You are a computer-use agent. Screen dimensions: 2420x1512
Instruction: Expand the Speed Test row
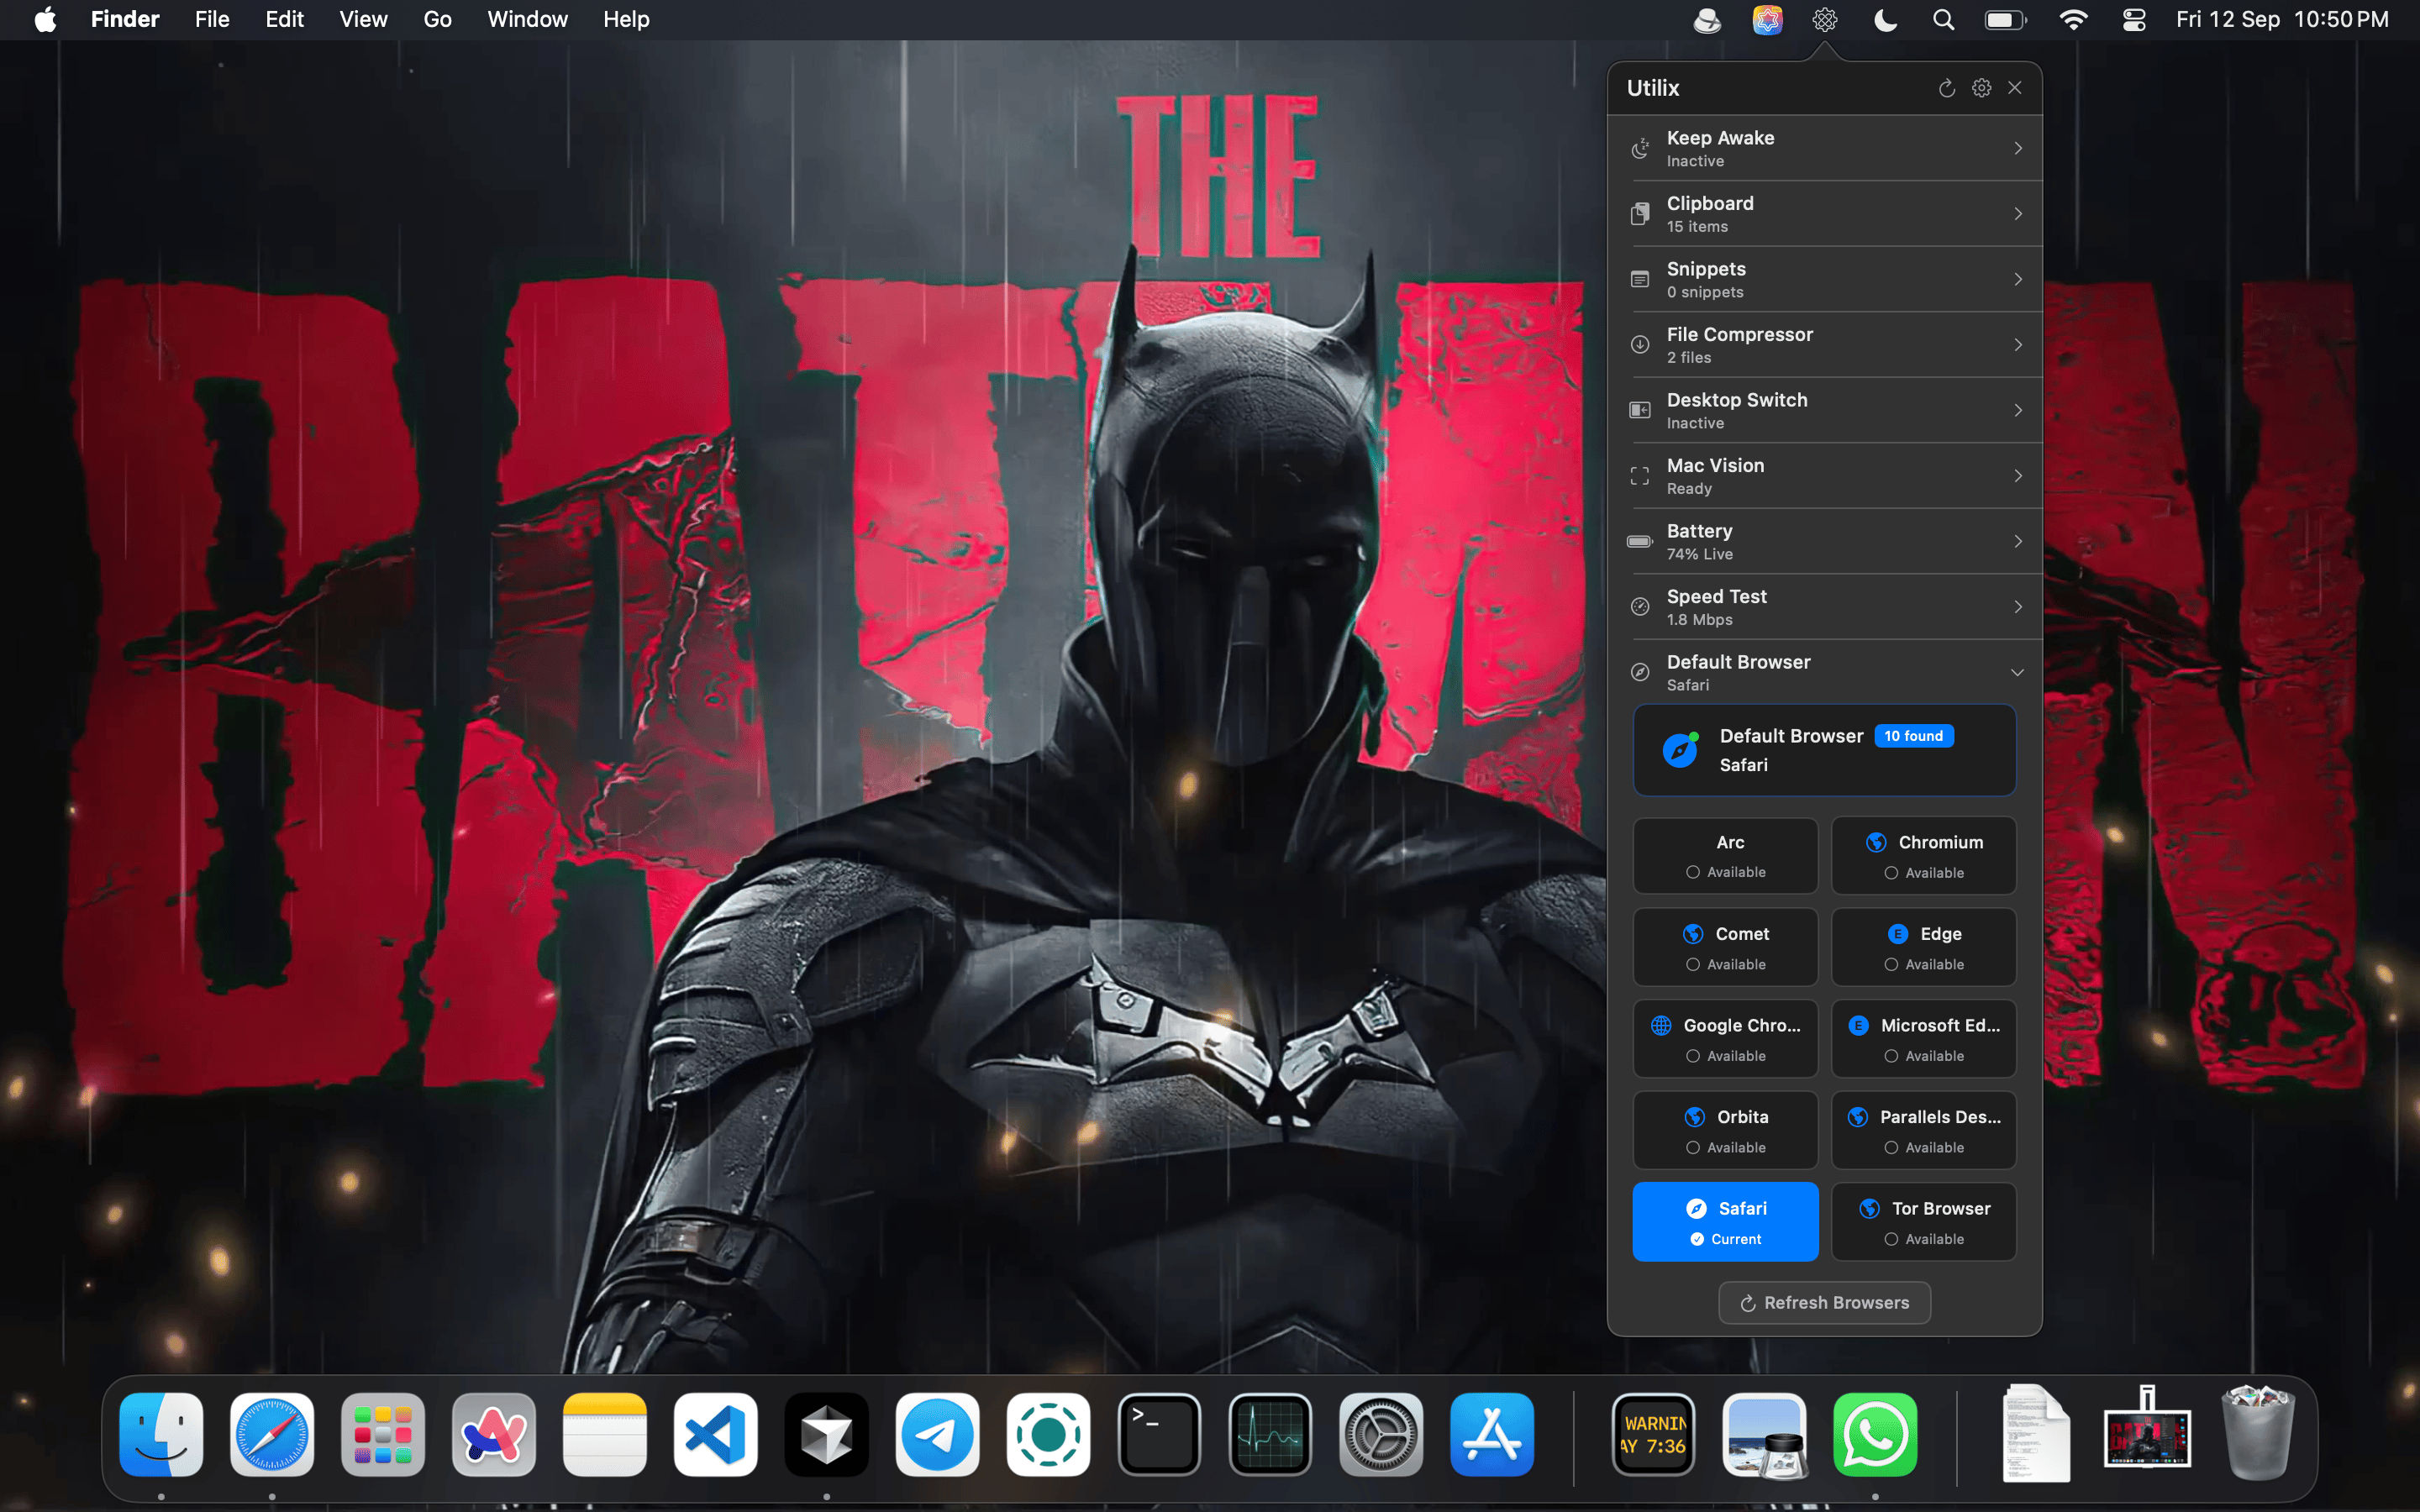tap(1824, 607)
